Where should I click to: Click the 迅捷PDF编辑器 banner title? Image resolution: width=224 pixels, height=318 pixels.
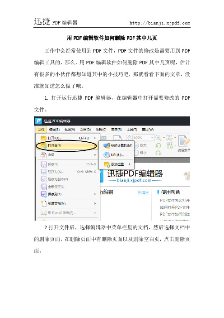pos(135,173)
